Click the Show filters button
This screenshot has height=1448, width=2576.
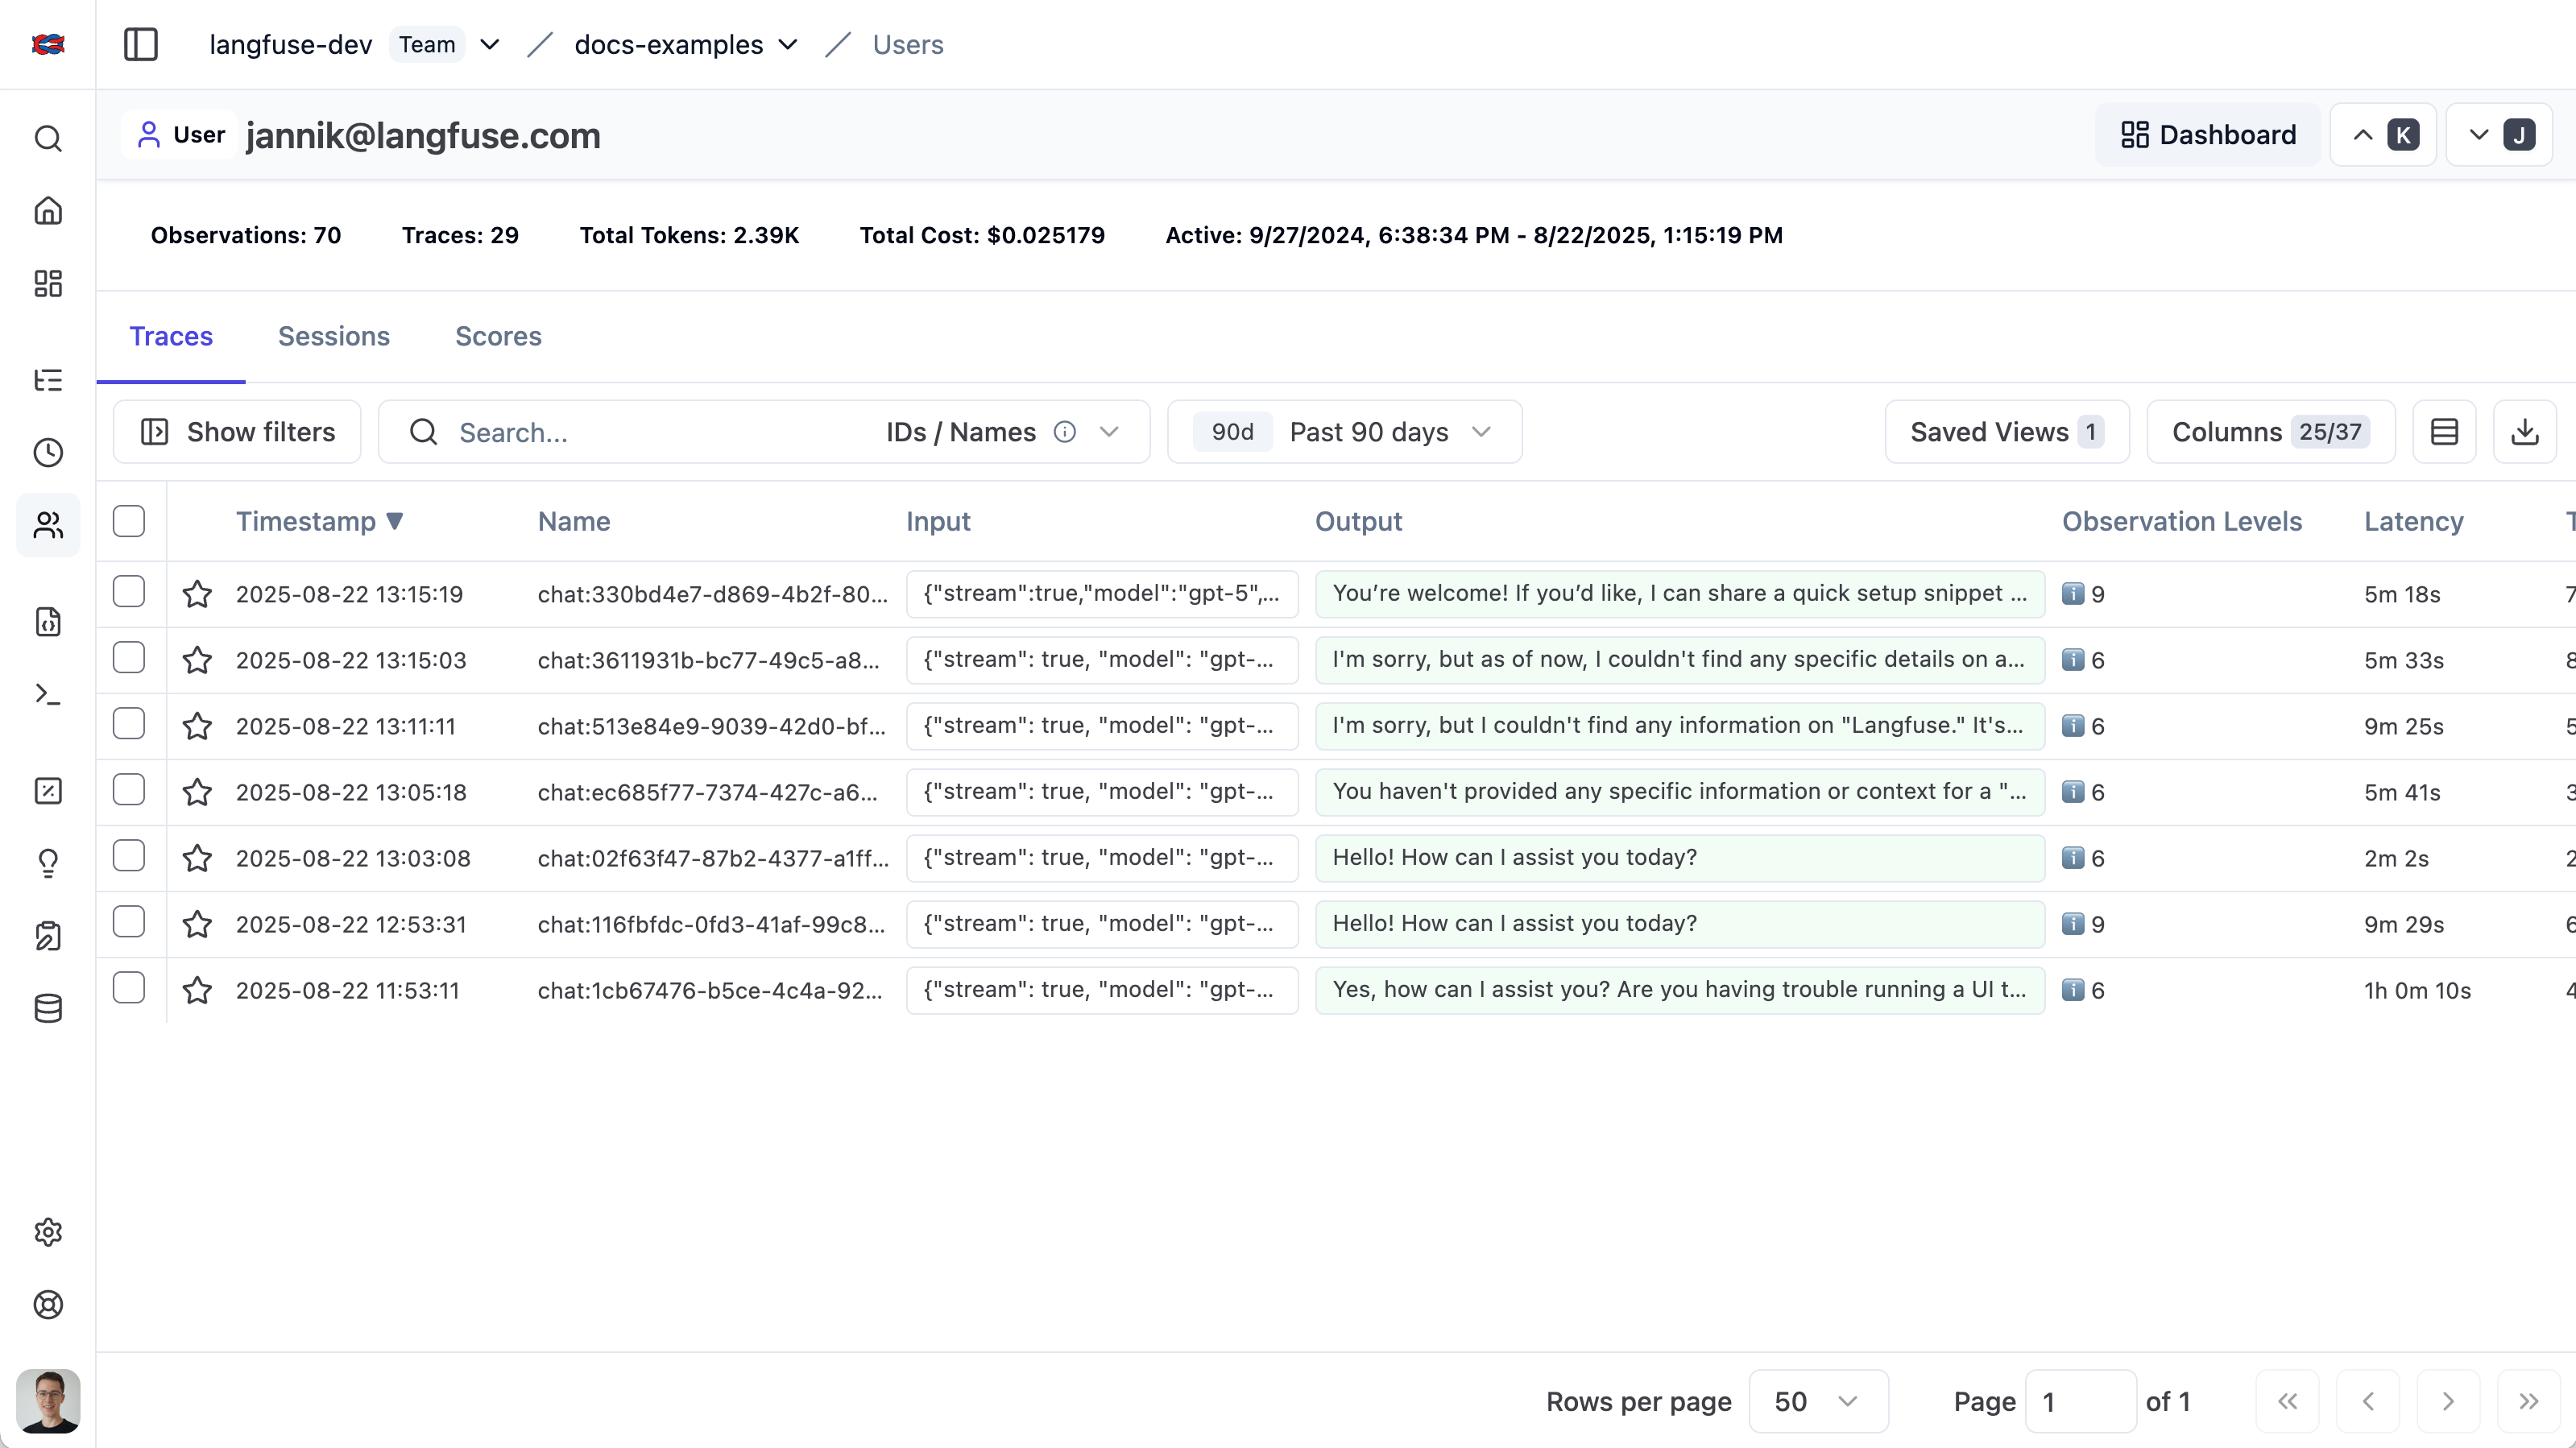point(237,432)
